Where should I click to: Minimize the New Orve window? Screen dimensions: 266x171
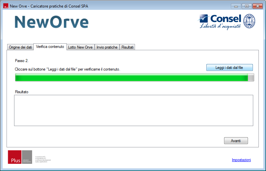[236, 6]
